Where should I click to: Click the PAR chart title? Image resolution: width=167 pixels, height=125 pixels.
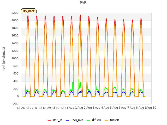pos(83,3)
